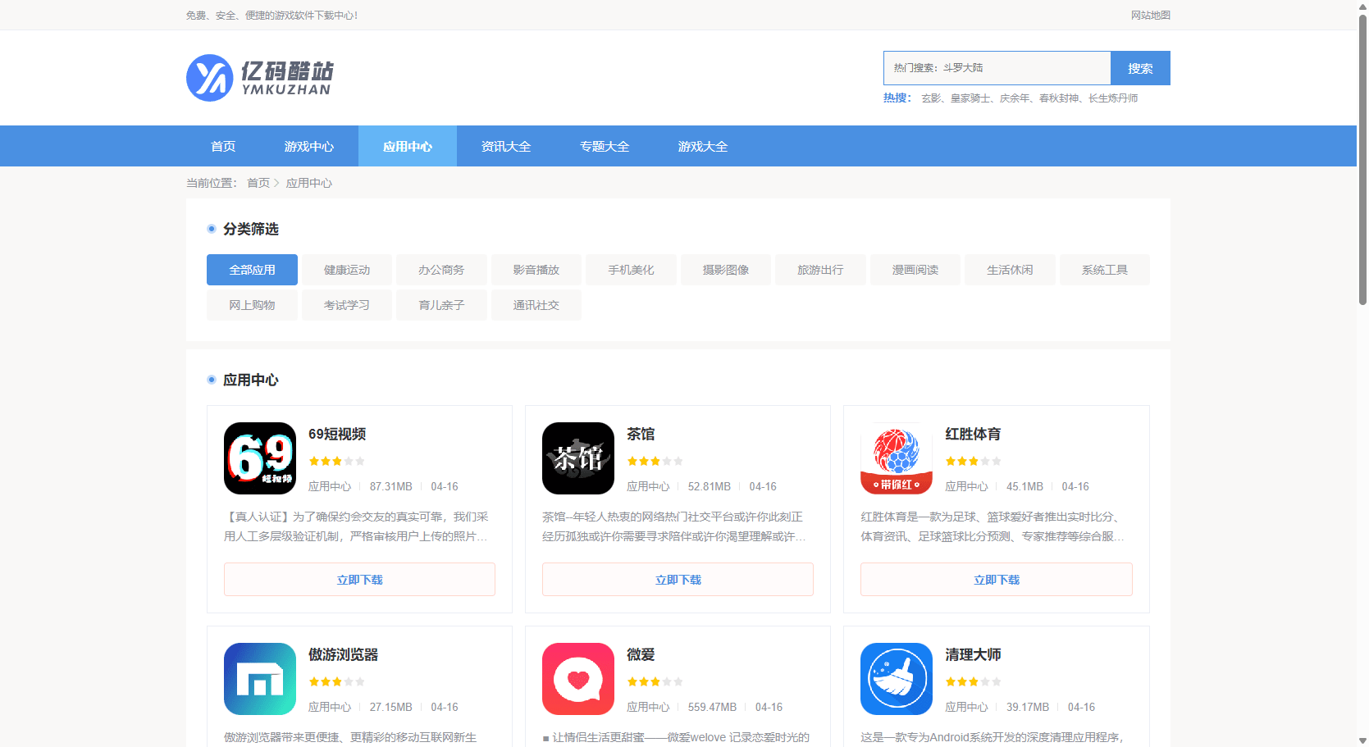Click the 87.31MB file size text

pyautogui.click(x=390, y=486)
